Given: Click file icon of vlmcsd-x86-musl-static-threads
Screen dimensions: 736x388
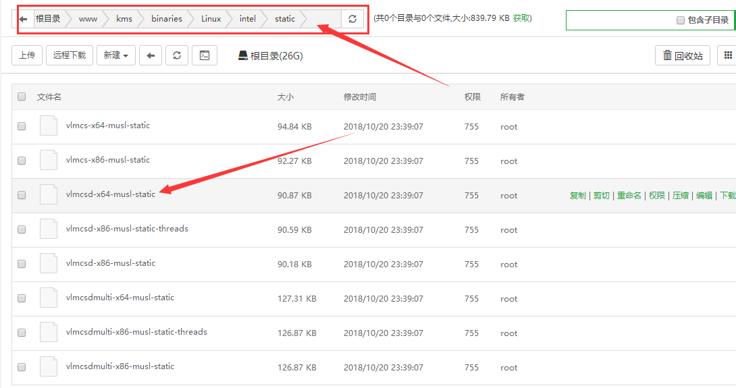Looking at the screenshot, I should point(49,229).
